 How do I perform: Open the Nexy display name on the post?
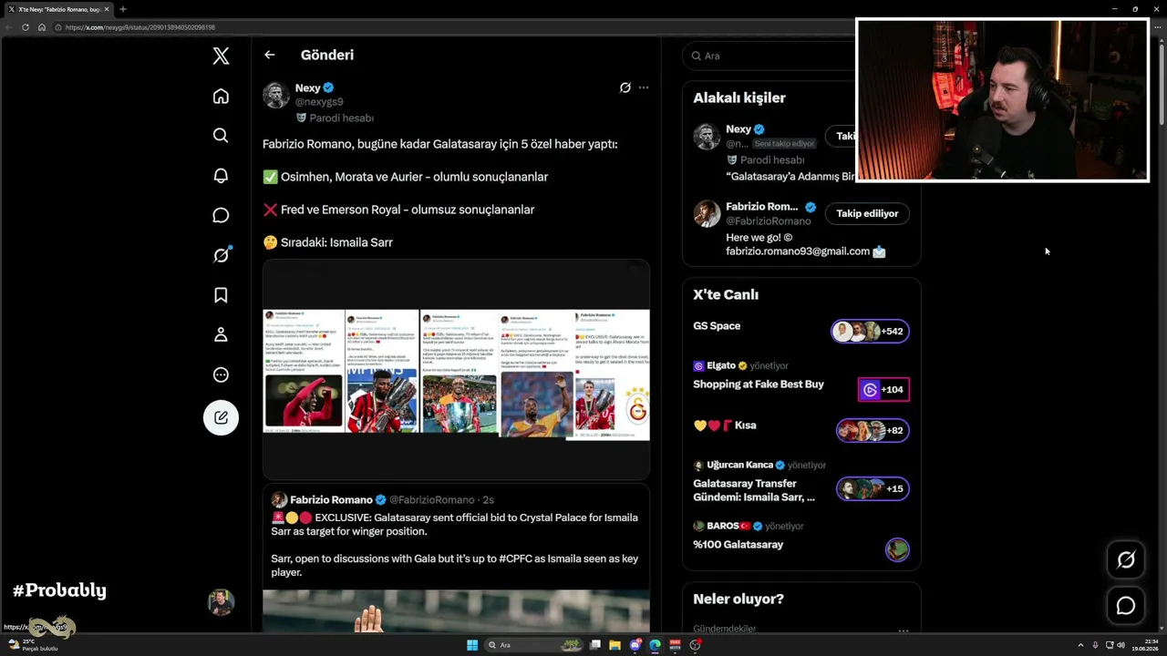click(307, 88)
